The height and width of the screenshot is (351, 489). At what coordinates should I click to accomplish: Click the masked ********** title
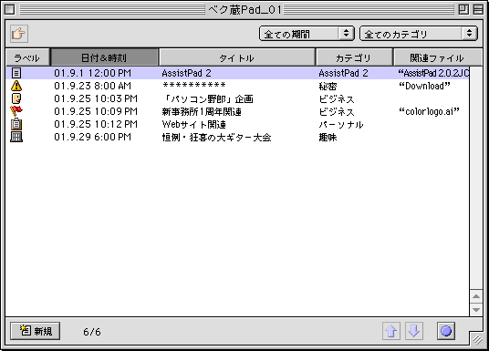click(x=194, y=85)
